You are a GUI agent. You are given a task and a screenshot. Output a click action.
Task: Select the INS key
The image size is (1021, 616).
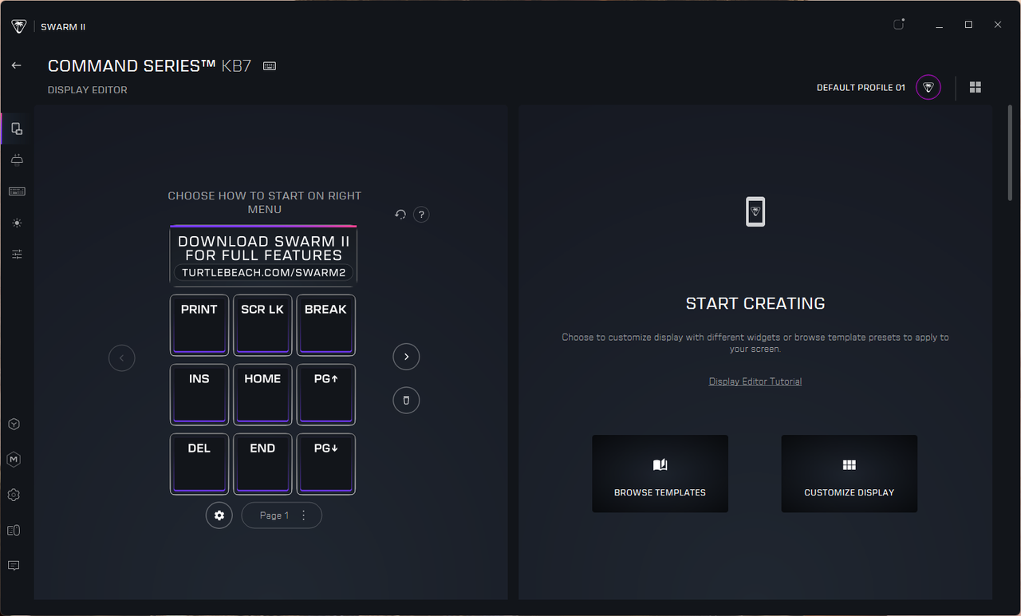[x=199, y=395]
